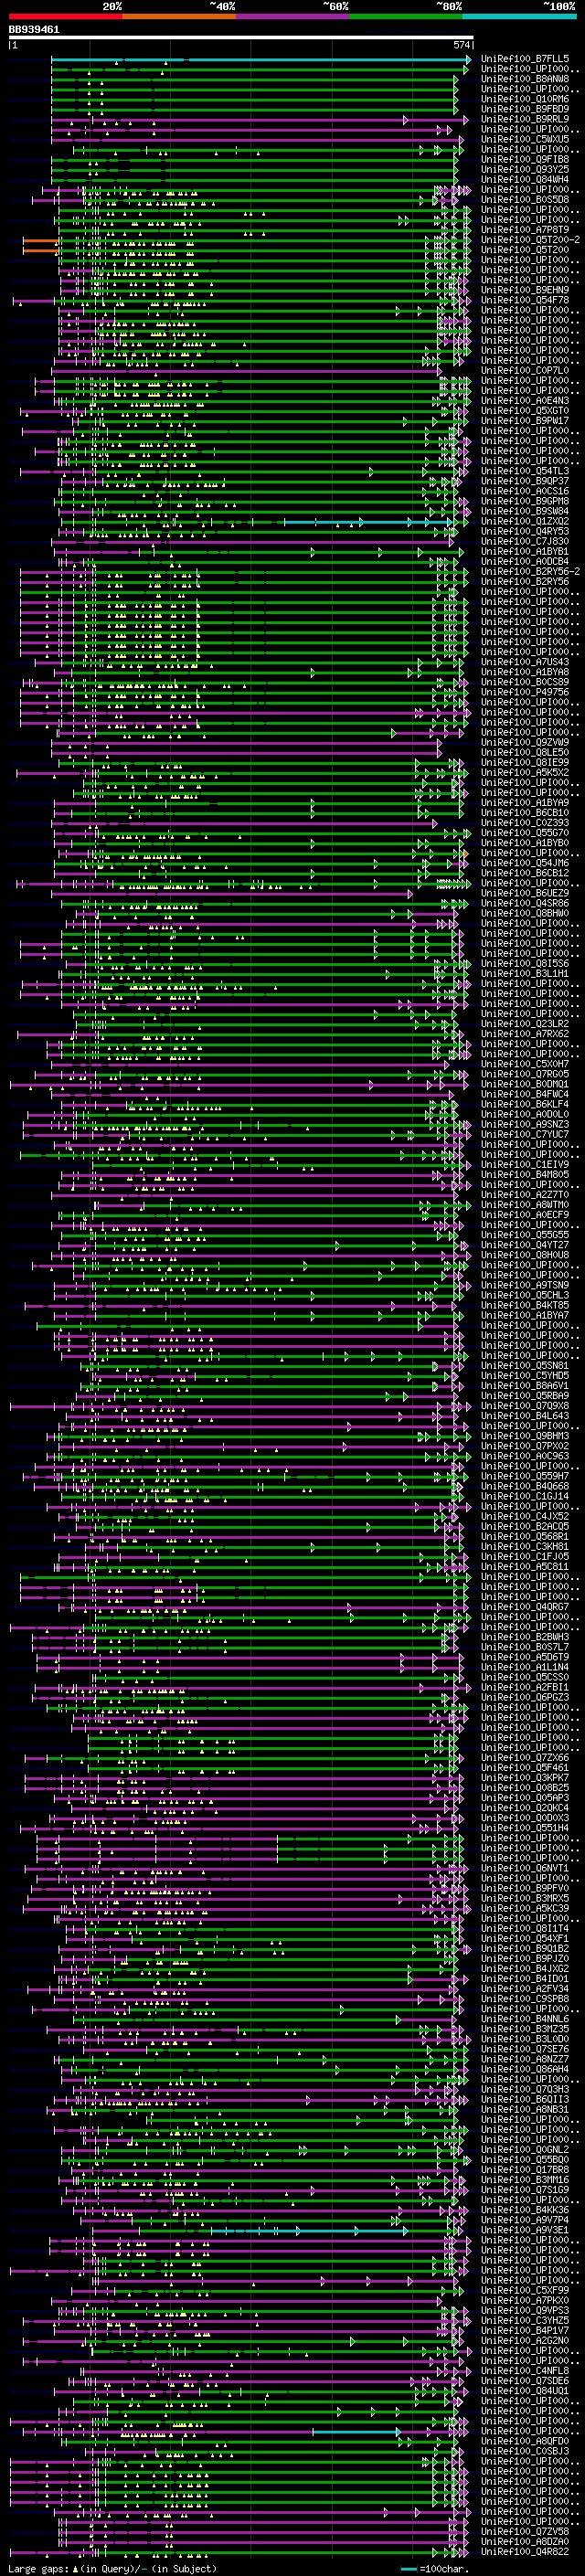
Task: Select the UniRef100_B9QP37 label
Action: 525,481
